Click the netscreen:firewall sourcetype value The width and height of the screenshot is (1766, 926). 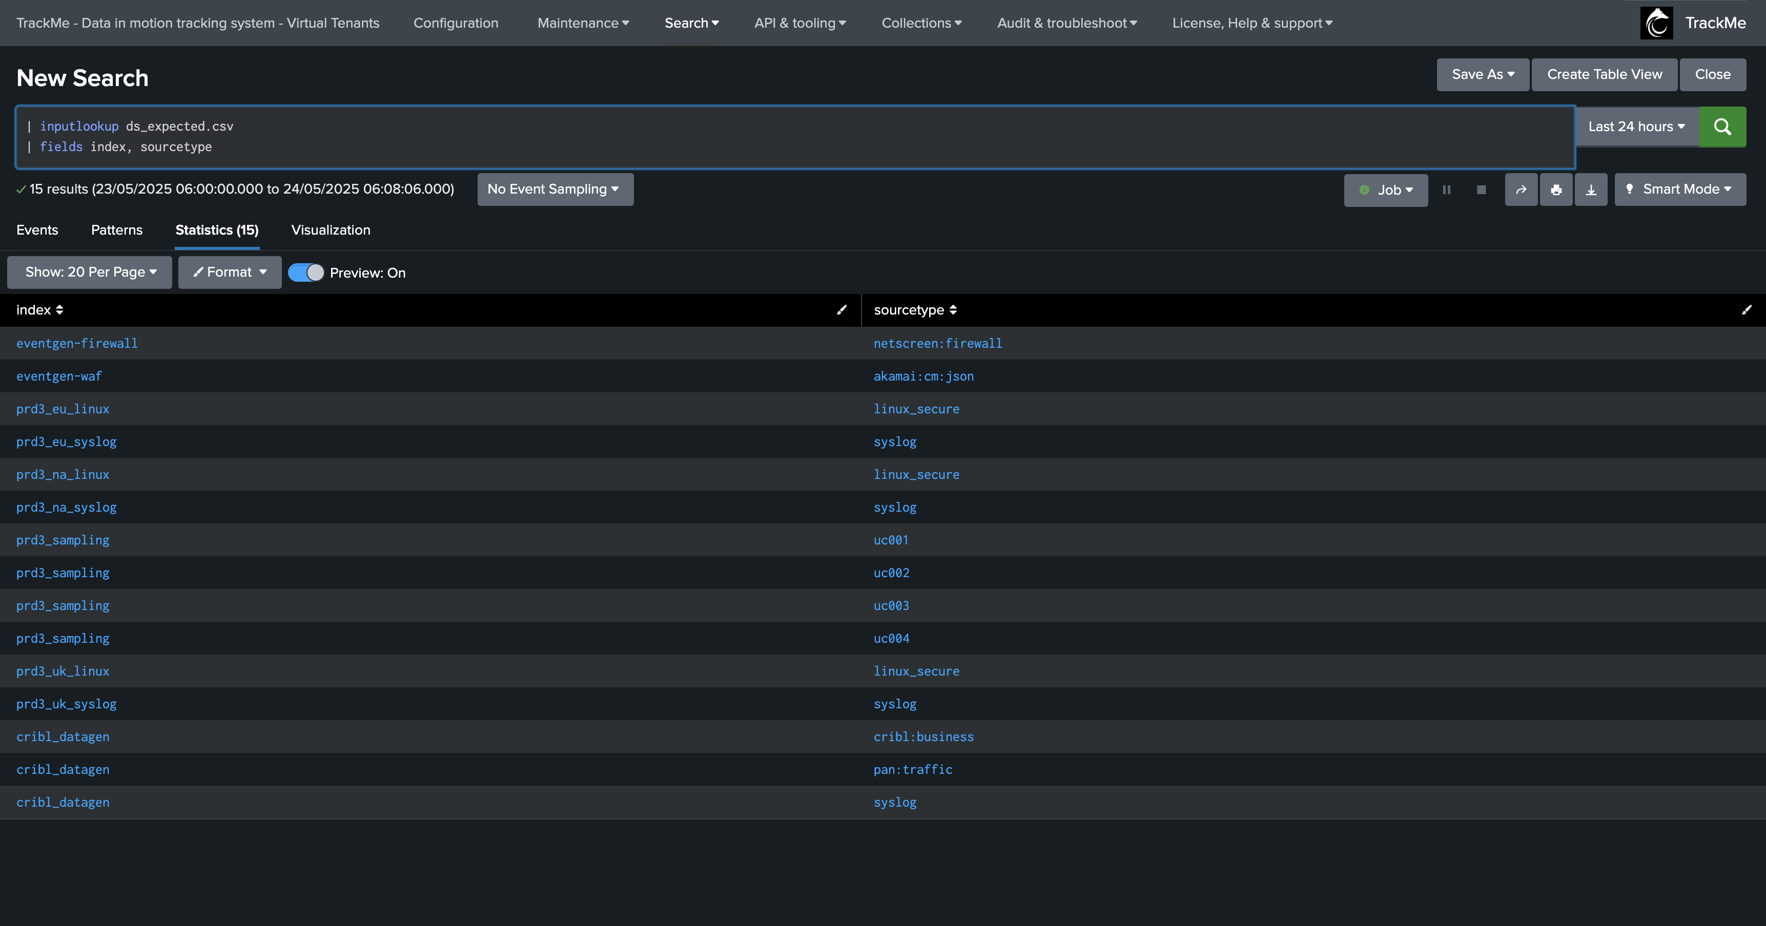tap(937, 343)
